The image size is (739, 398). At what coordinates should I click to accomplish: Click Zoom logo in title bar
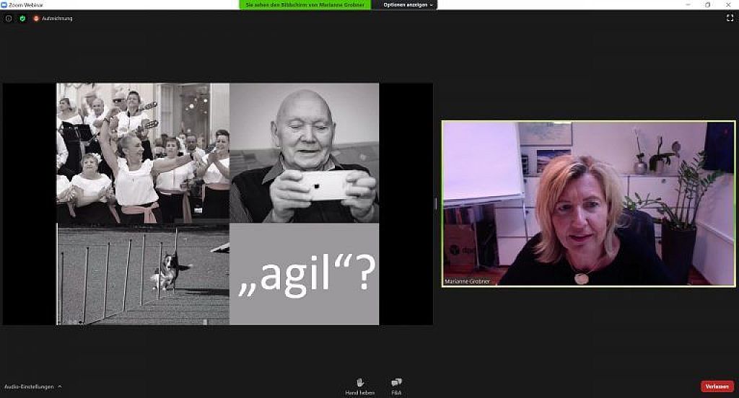4,4
